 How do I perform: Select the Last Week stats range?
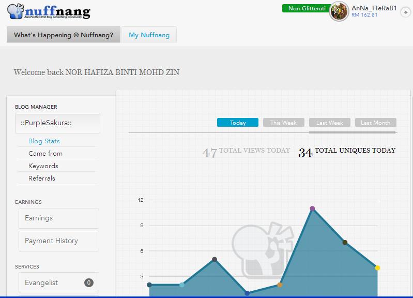point(329,123)
